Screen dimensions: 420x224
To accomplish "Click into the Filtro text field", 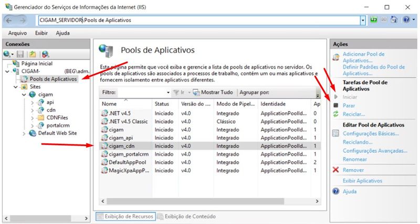I will coord(142,93).
